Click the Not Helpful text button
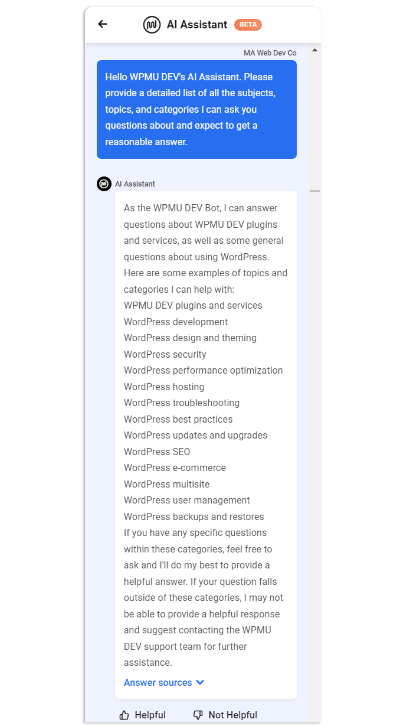The height and width of the screenshot is (726, 413). 232,715
